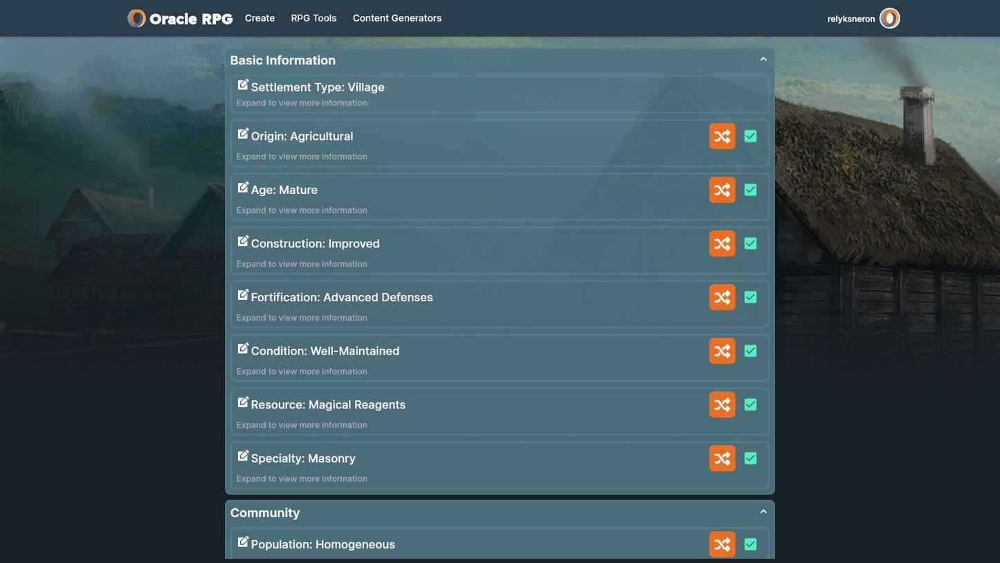Shuffle the Fortification: Advanced Defenses row
This screenshot has height=563, width=1000.
722,297
